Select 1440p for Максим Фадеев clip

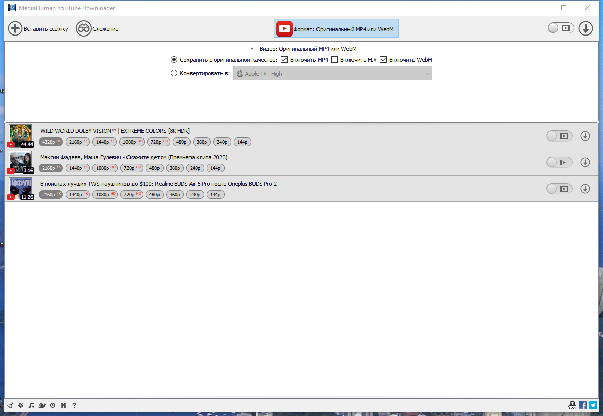(x=78, y=168)
